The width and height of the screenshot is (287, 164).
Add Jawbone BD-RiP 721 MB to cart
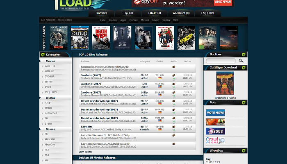(174, 75)
